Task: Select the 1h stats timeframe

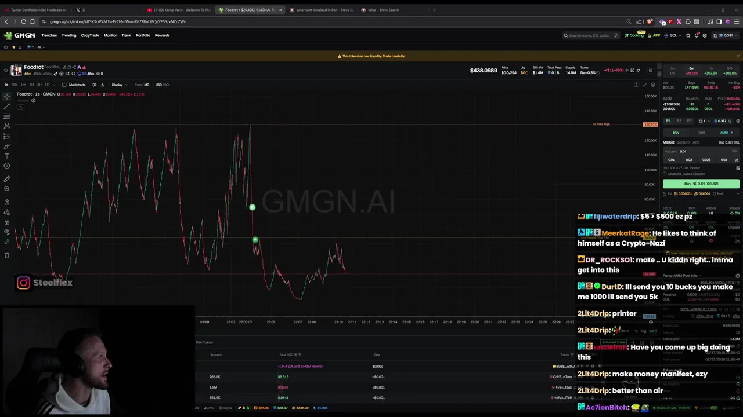Action: (711, 71)
